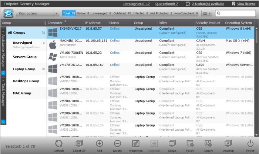Open the Policy action icon
Screen dimensions: 259x154
point(190,144)
